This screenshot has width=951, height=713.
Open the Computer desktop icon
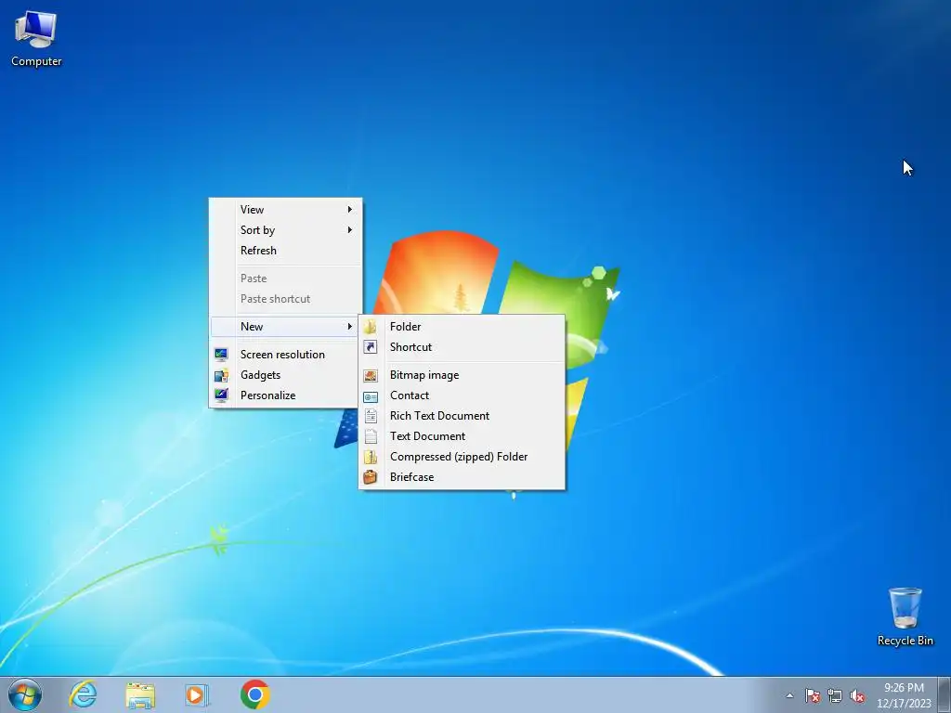click(36, 39)
